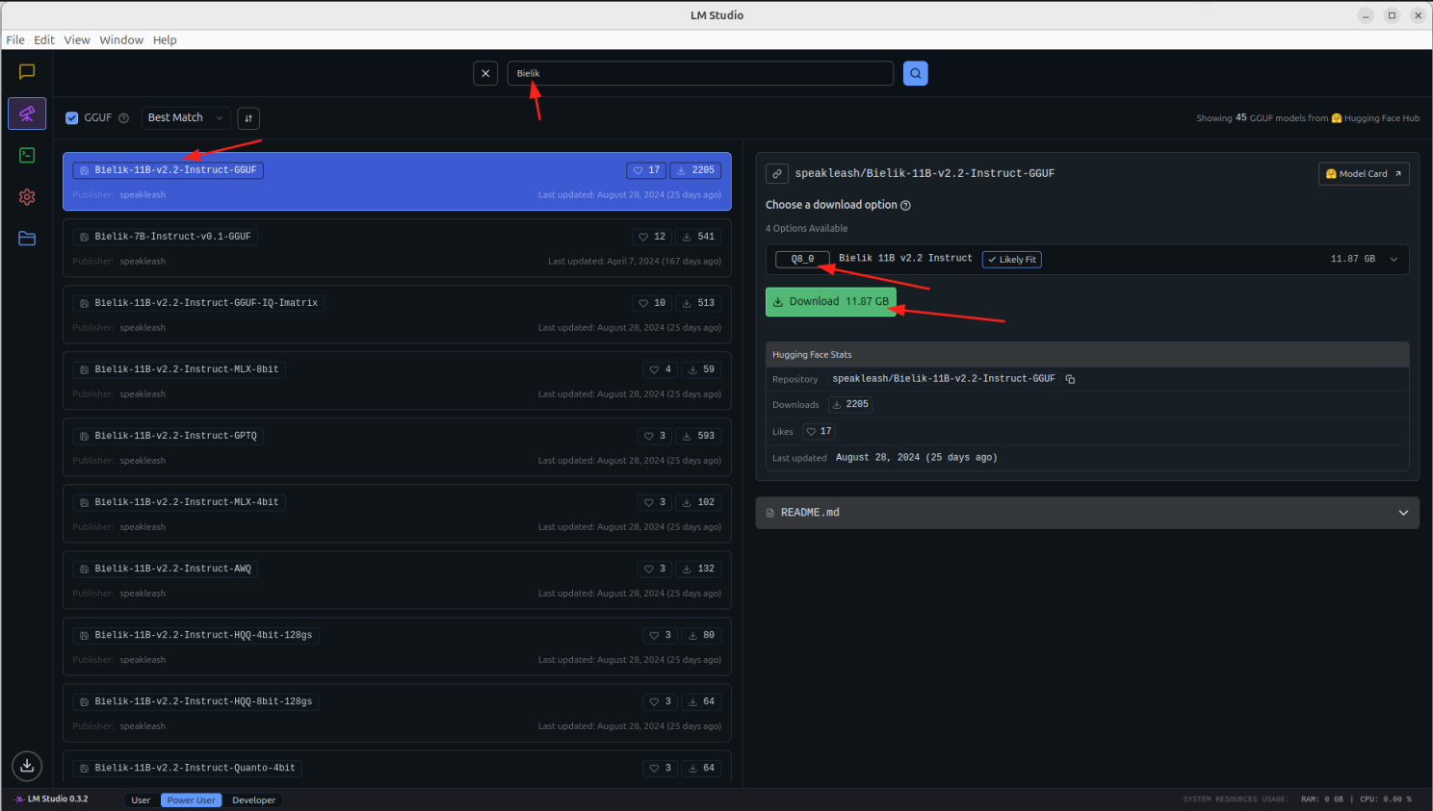1433x811 pixels.
Task: Open the Chat icon in sidebar
Action: pos(27,72)
